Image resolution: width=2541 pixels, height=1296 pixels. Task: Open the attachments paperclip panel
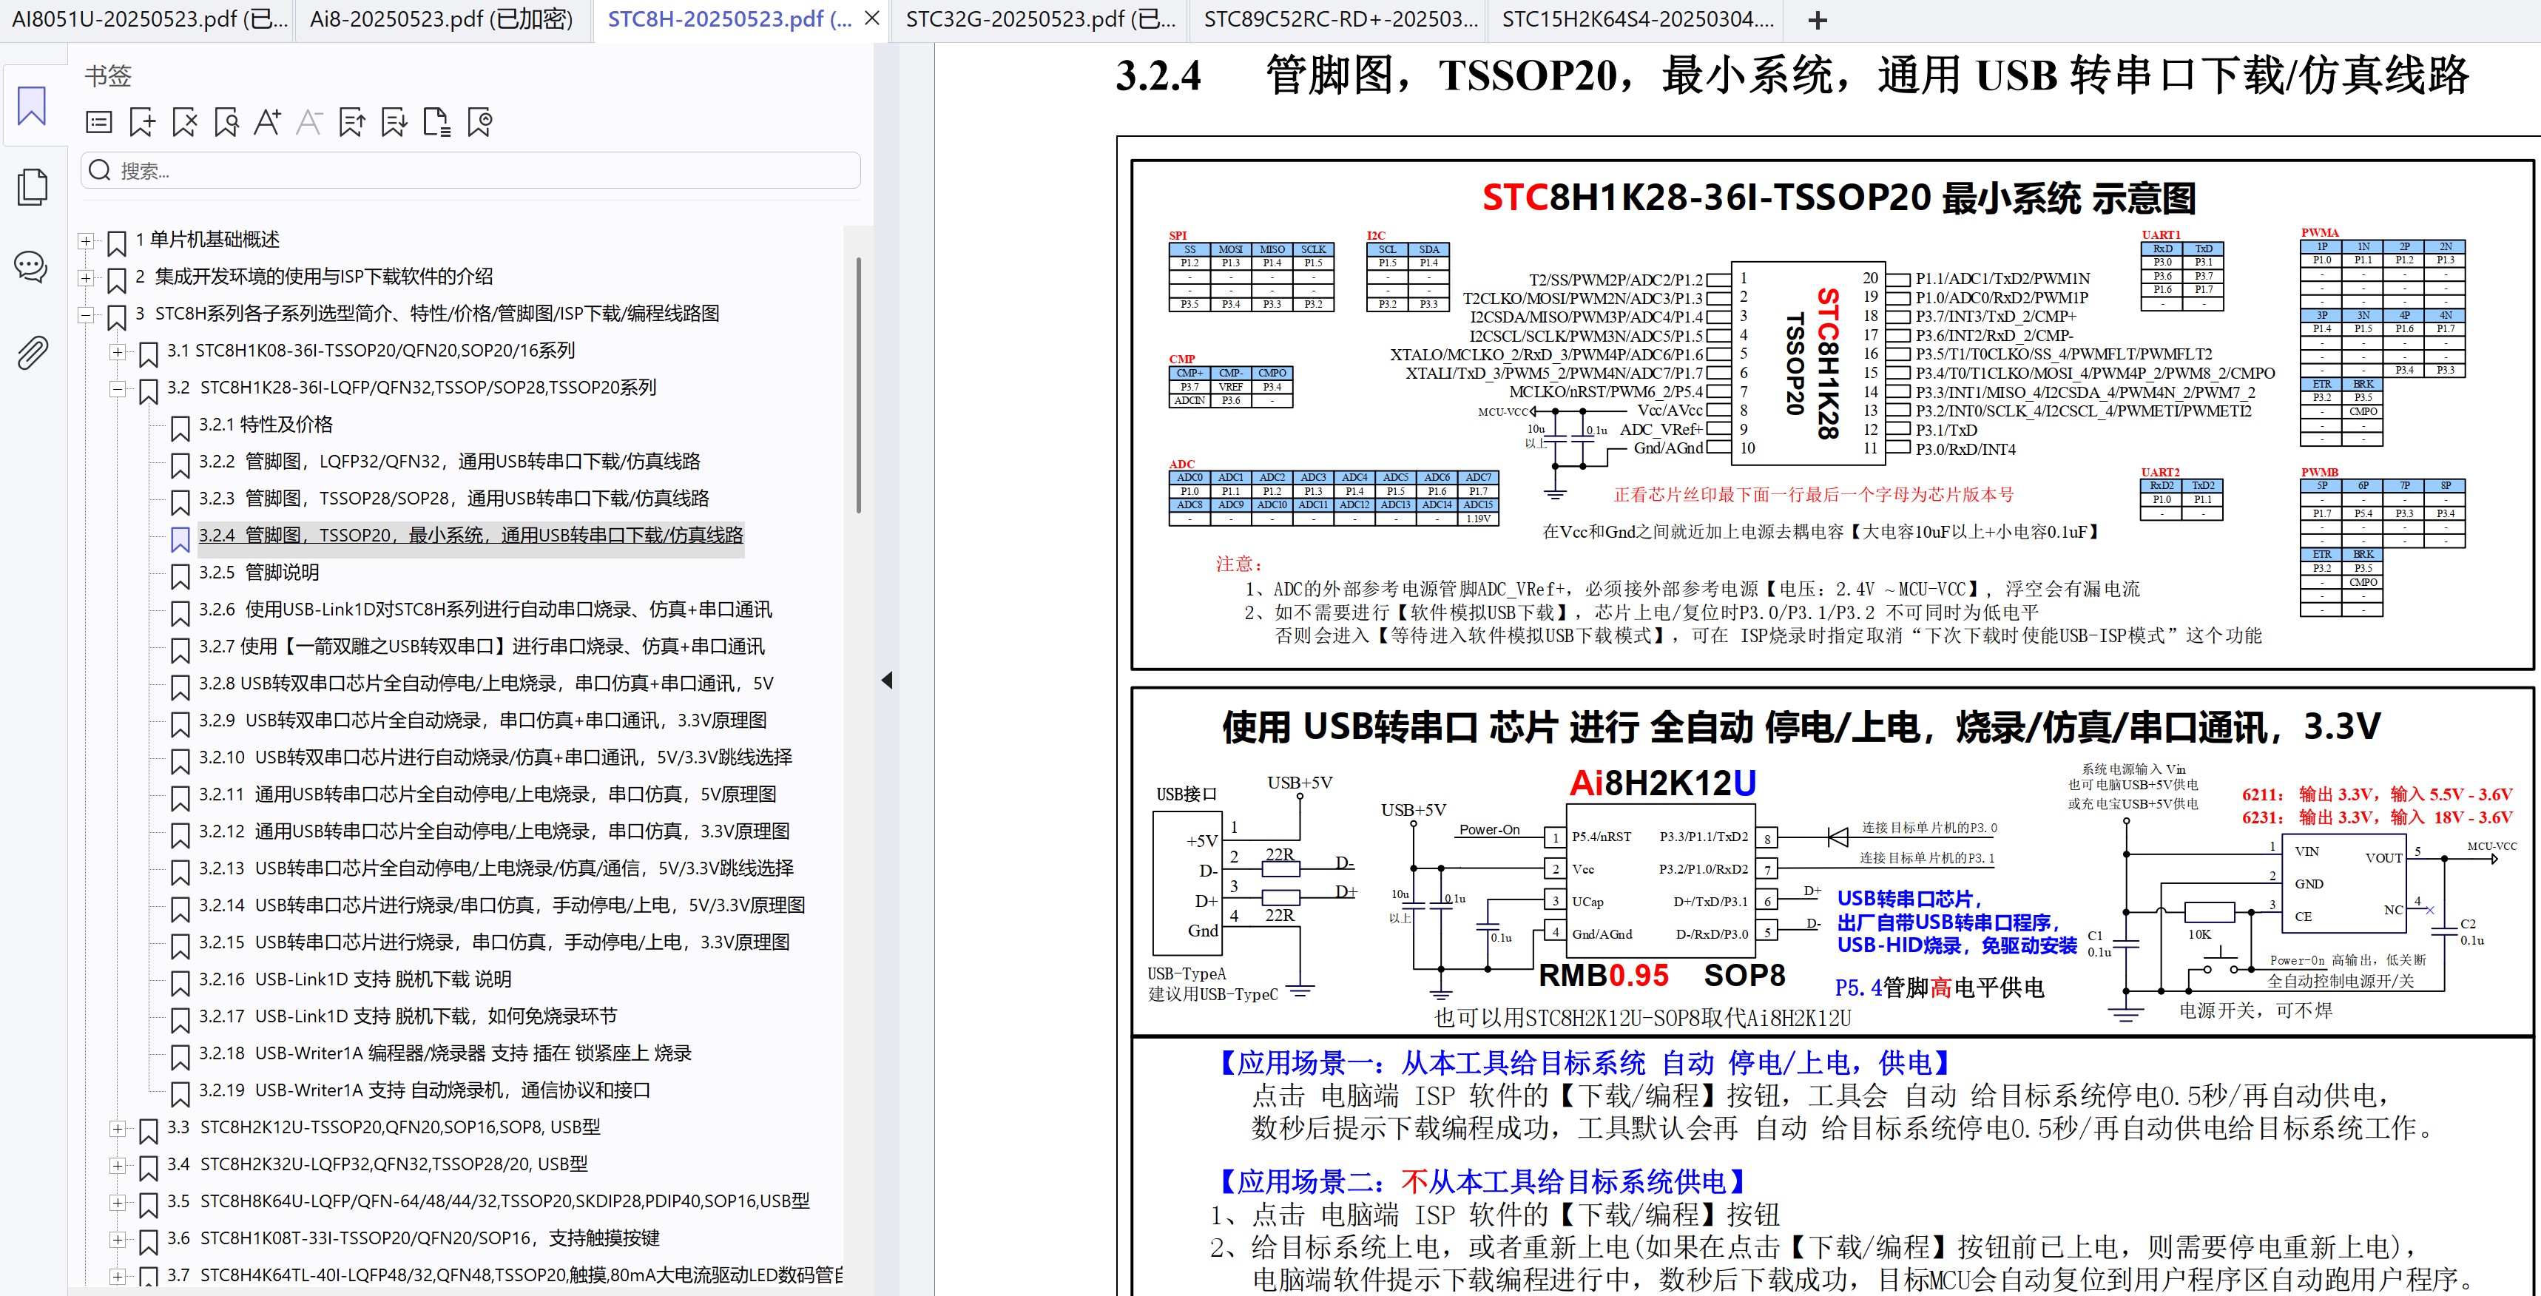[32, 352]
